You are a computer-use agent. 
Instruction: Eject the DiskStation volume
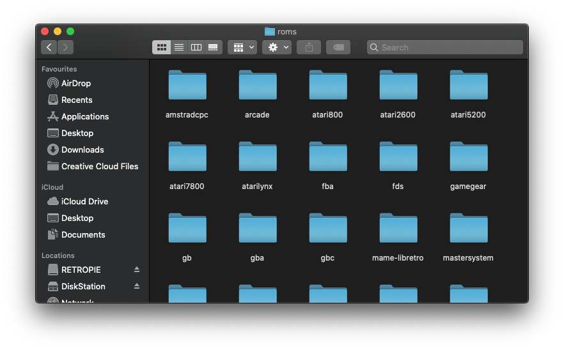137,286
